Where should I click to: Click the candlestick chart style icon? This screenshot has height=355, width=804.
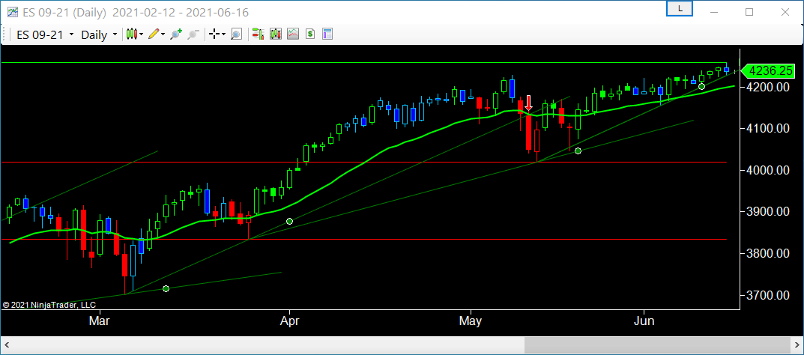coord(133,34)
